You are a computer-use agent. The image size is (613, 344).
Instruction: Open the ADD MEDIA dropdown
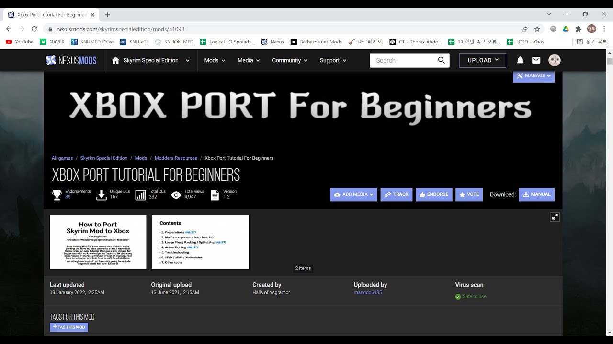point(353,194)
